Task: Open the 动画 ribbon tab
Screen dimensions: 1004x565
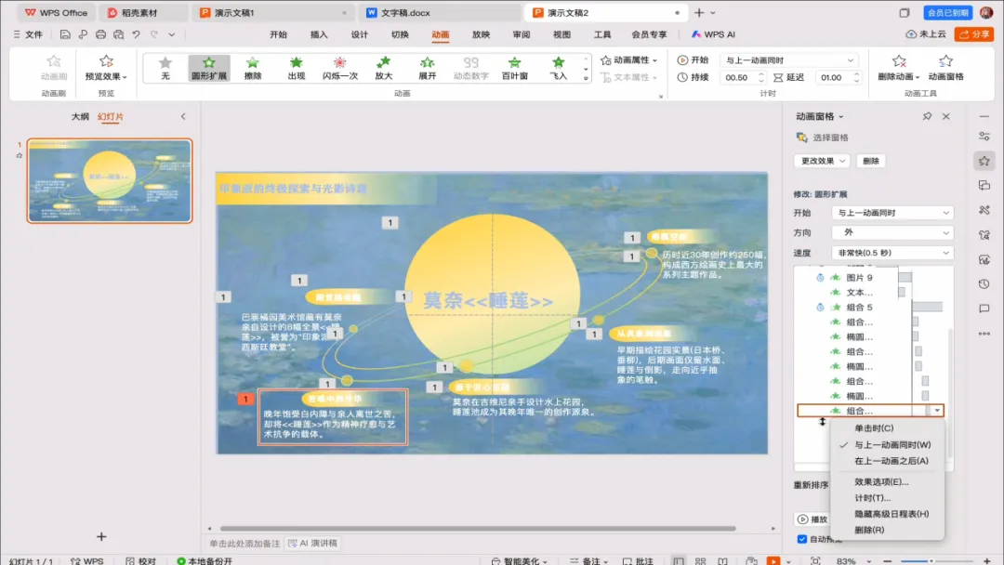Action: tap(440, 34)
